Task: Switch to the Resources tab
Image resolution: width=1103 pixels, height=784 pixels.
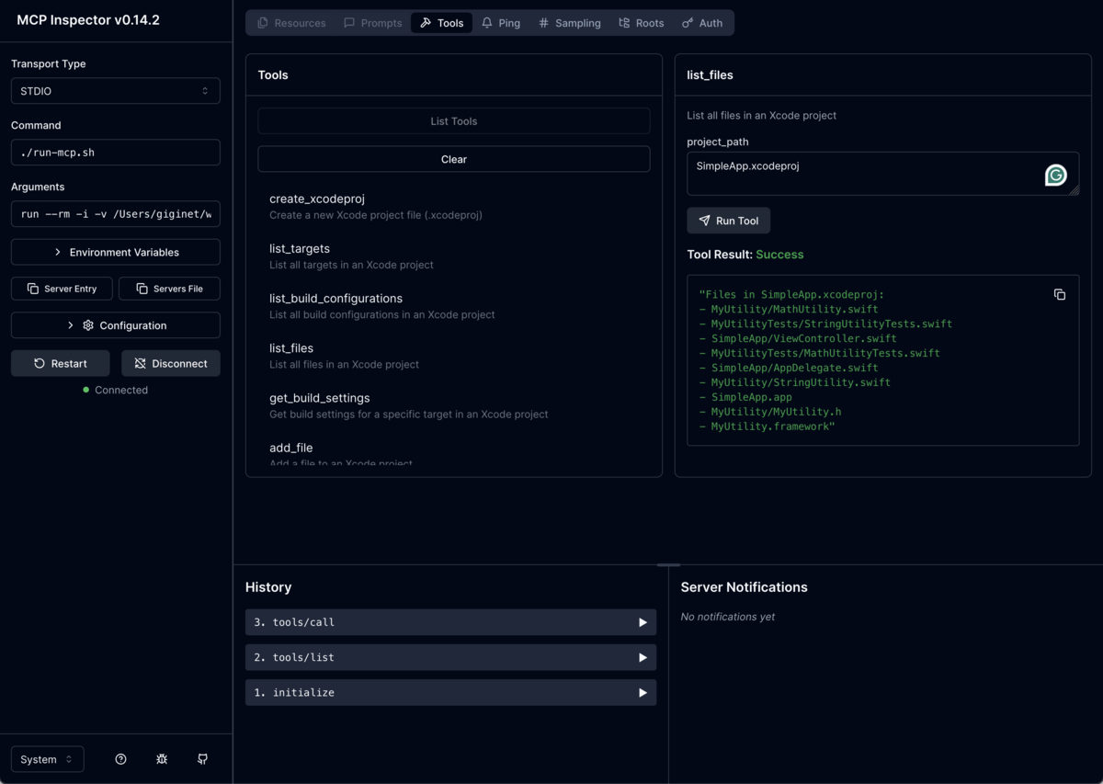Action: 291,23
